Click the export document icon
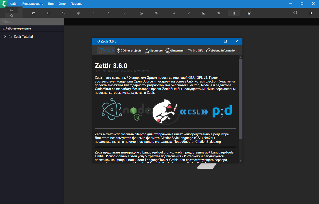The height and width of the screenshot is (204, 319). coord(141,13)
